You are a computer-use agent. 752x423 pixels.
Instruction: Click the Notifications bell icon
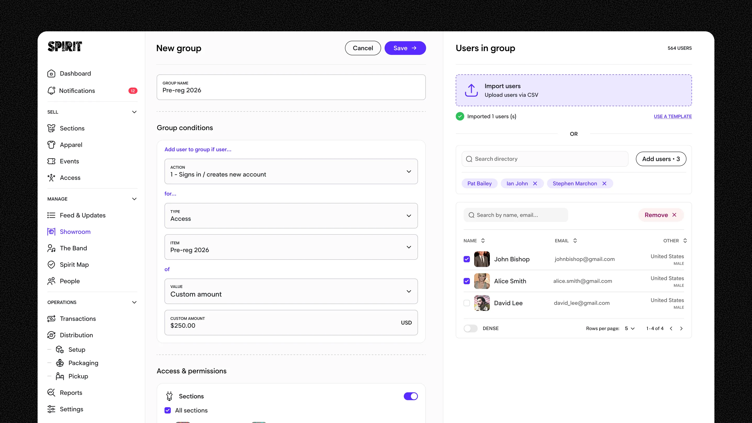point(51,91)
